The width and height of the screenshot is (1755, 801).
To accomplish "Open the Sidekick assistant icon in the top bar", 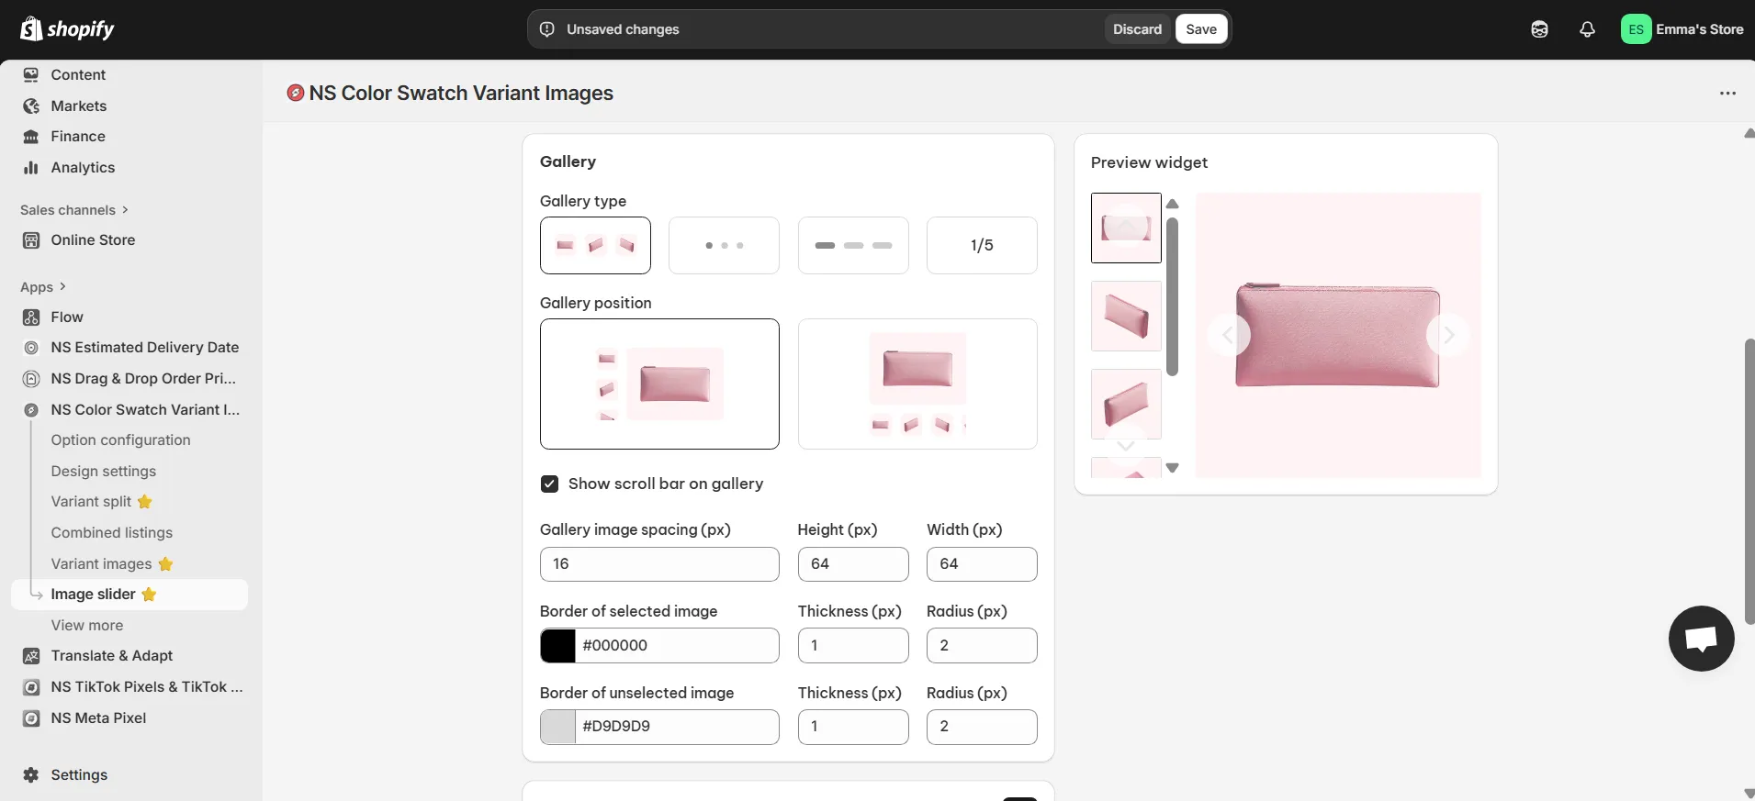I will pyautogui.click(x=1539, y=29).
